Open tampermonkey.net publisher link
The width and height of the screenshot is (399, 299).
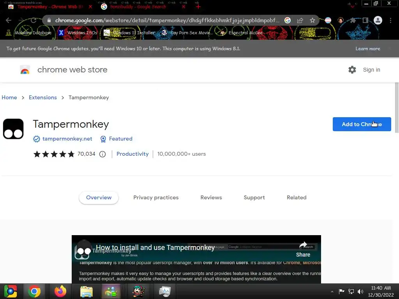pos(67,139)
